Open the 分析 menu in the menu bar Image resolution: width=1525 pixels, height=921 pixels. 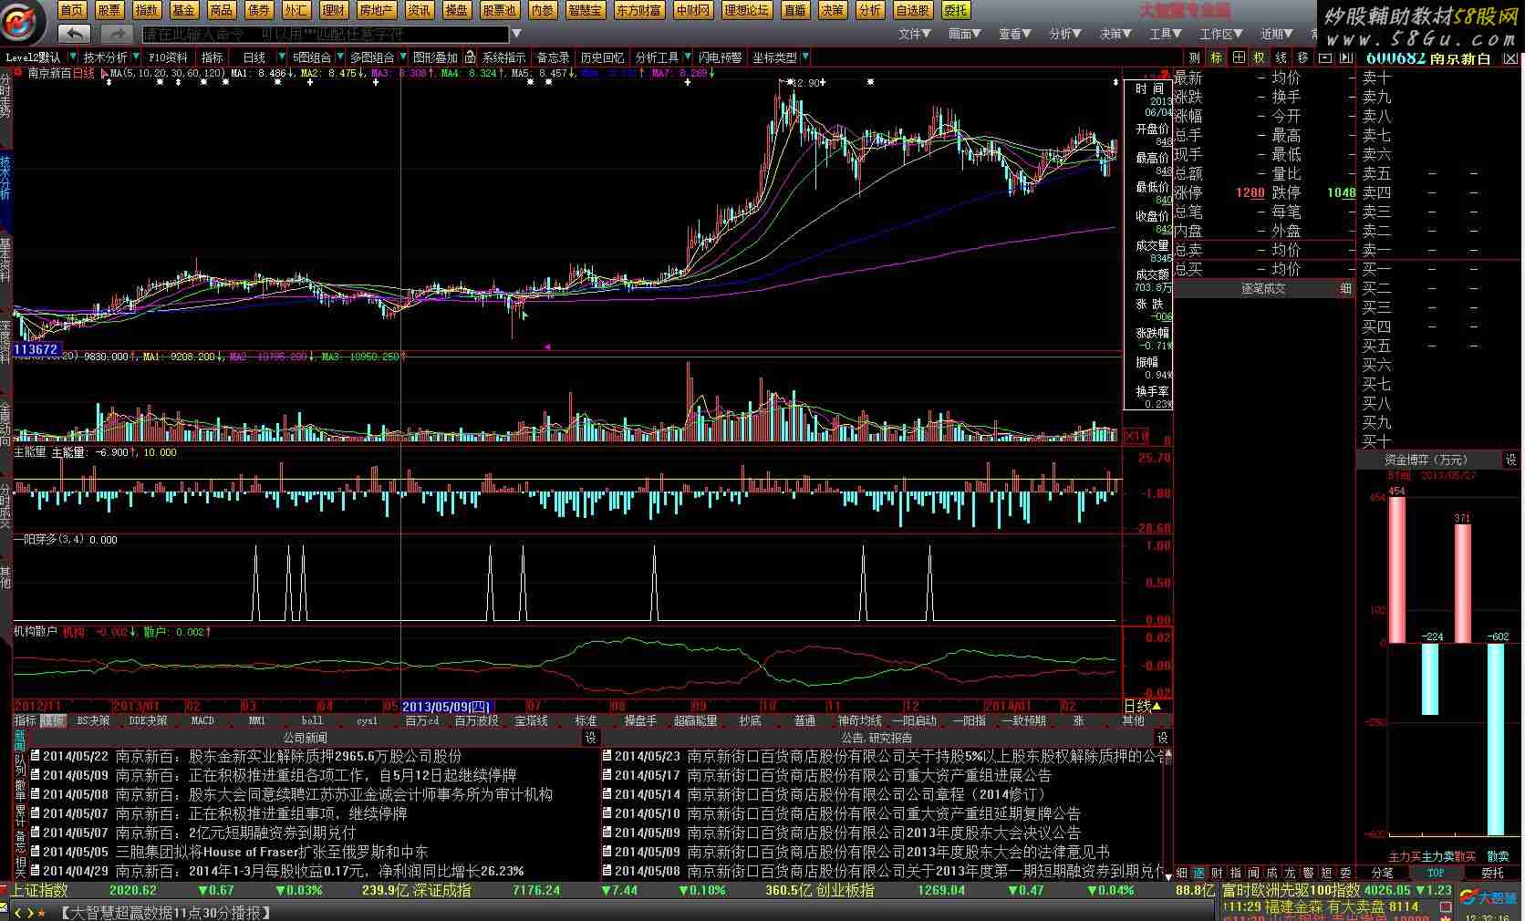tap(1064, 34)
